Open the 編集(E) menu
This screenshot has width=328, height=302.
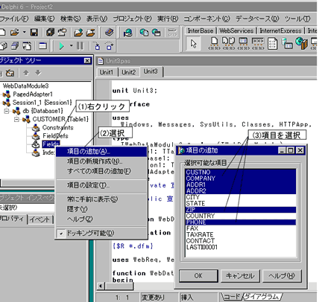pyautogui.click(x=44, y=19)
